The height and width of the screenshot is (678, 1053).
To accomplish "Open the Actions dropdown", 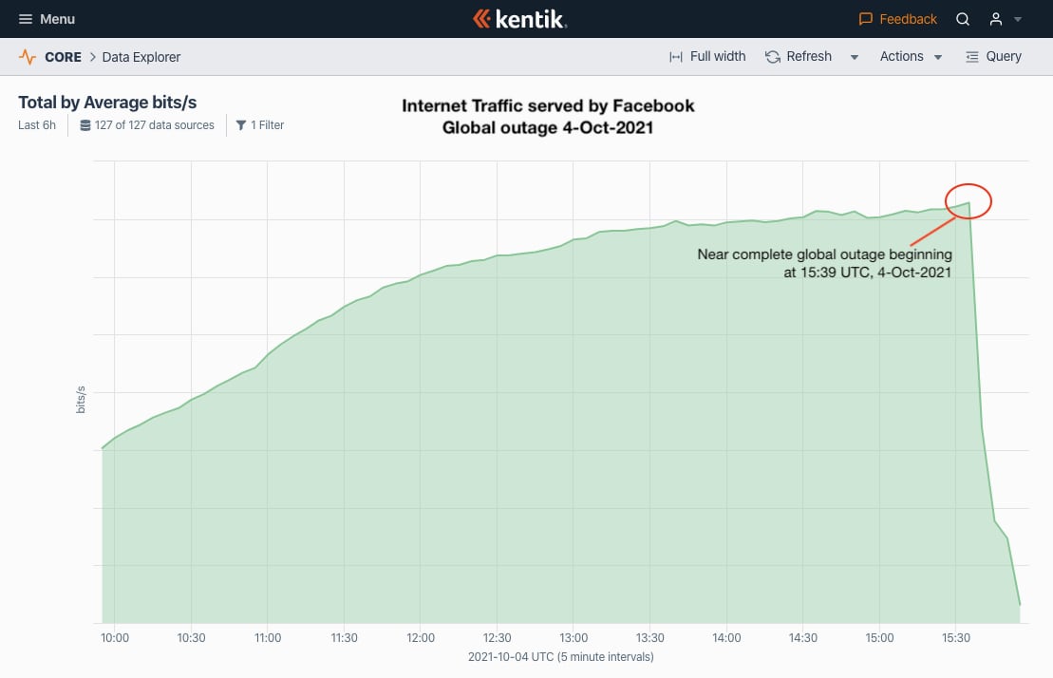I will point(911,57).
